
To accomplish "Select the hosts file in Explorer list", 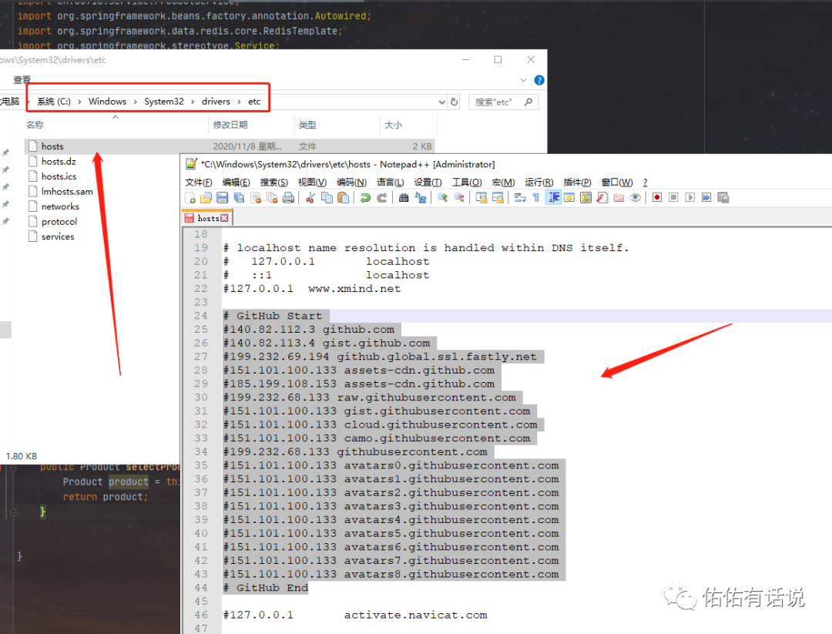I will click(x=230, y=146).
